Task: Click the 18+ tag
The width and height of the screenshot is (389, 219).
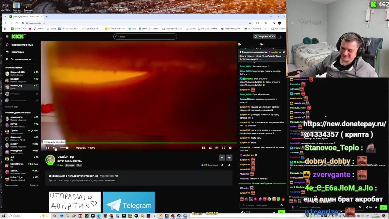Action: click(79, 165)
